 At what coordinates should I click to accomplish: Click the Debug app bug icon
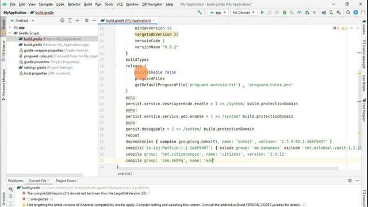click(285, 13)
